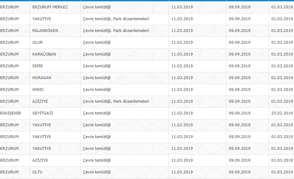Click Çevre temizliği in the ERZURUM MERKEZ row
Screen dimensions: 294x179
click(97, 7)
